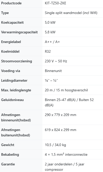Click the Garantie row label
Image resolution: width=103 pixels, height=172 pixels.
(x=8, y=164)
